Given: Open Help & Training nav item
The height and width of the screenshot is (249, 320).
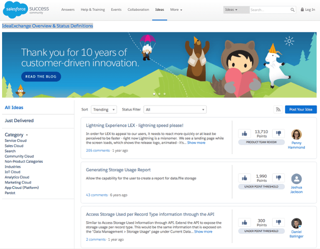Looking at the screenshot, I should [x=92, y=10].
